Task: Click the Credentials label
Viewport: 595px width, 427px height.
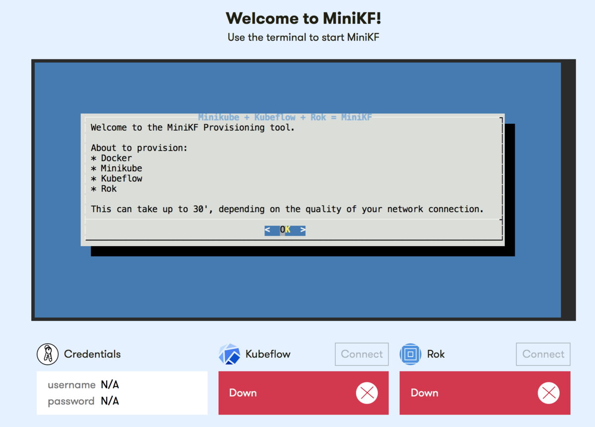Action: [92, 354]
